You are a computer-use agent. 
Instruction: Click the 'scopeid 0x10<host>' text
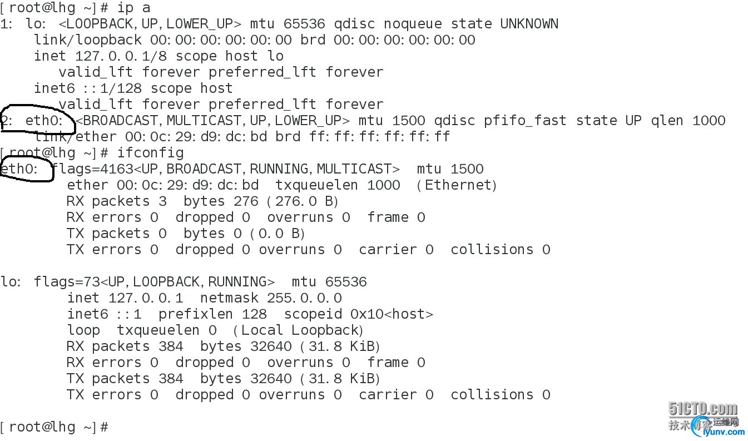[x=358, y=314]
